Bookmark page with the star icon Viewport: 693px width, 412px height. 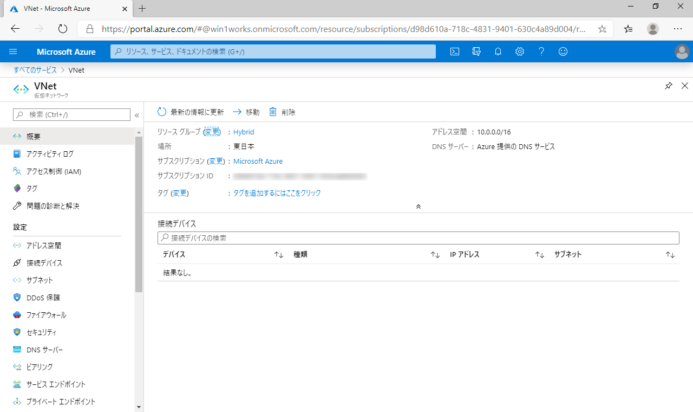pos(602,29)
